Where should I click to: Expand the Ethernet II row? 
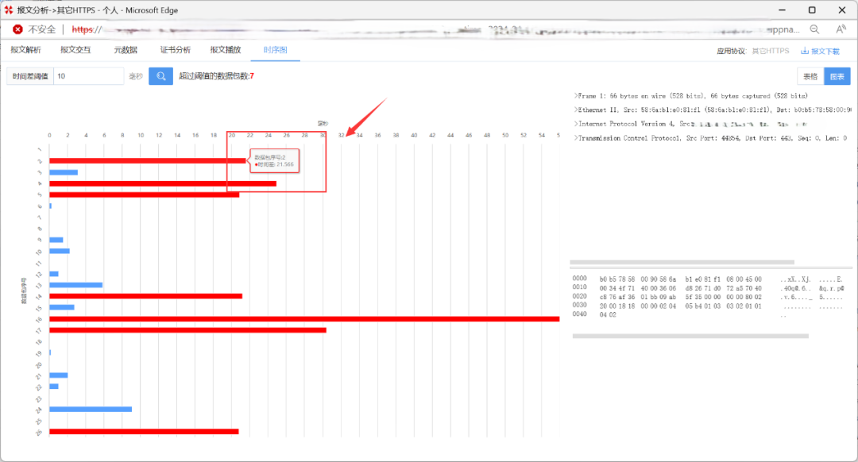(x=713, y=110)
